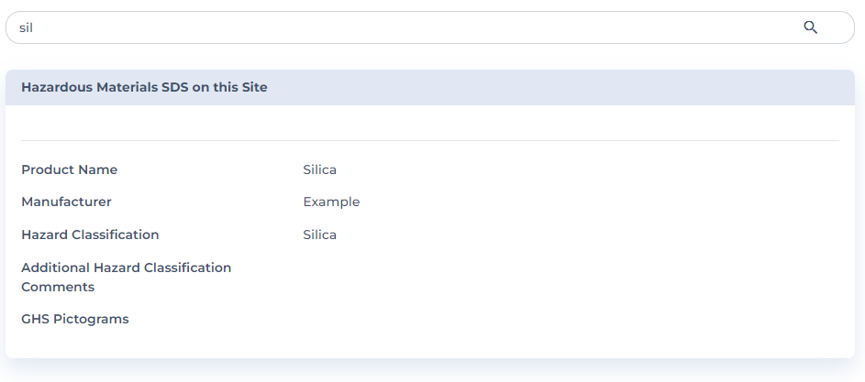Image resolution: width=865 pixels, height=382 pixels.
Task: Select the 'Example' manufacturer value
Action: 331,202
